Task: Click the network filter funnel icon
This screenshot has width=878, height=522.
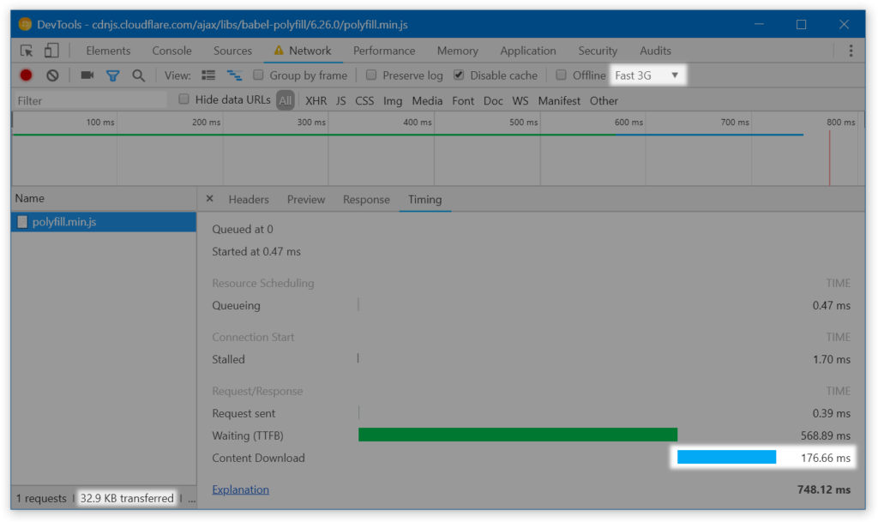Action: coord(114,75)
